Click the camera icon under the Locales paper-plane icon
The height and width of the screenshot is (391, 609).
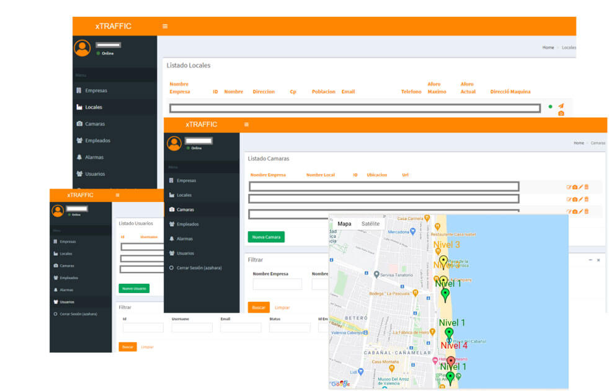[561, 113]
